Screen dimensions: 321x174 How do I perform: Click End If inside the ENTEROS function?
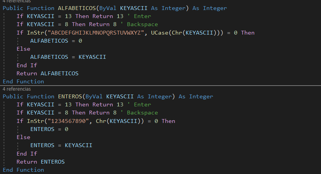27,154
